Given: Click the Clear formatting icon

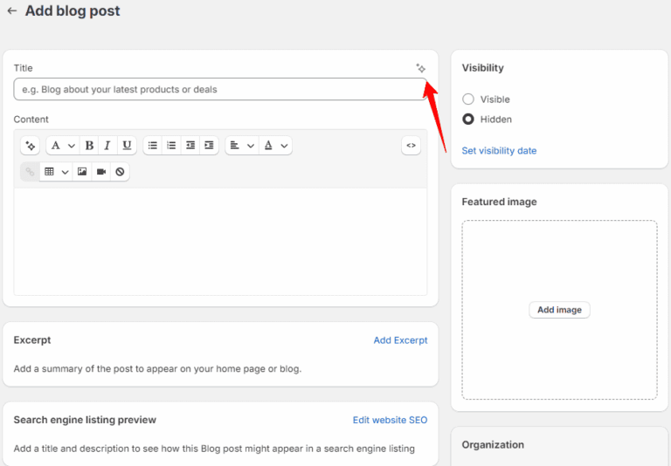Looking at the screenshot, I should tap(120, 172).
